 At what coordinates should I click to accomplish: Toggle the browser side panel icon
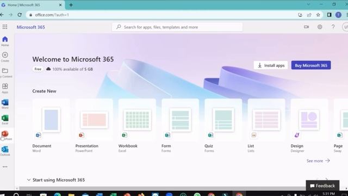(x=329, y=15)
